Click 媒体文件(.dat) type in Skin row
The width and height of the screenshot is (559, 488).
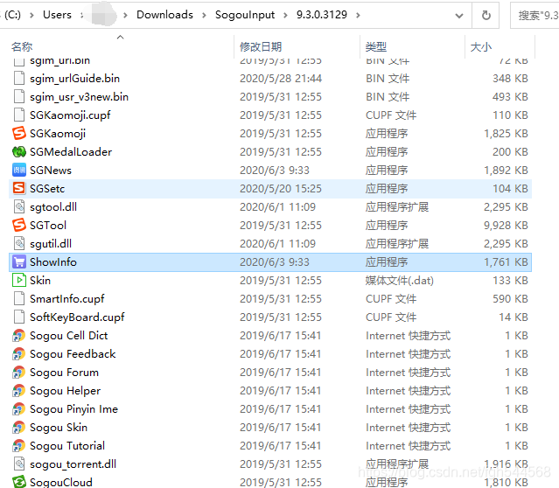[399, 280]
